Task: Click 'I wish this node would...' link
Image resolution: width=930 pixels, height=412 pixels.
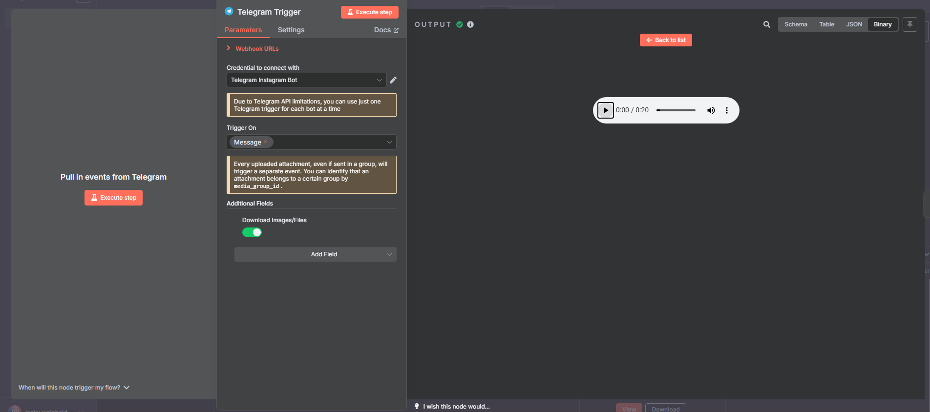Action: [x=456, y=407]
